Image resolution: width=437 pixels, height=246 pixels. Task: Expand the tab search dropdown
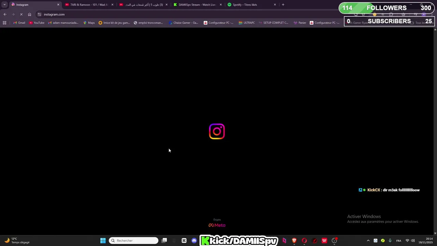click(x=4, y=5)
